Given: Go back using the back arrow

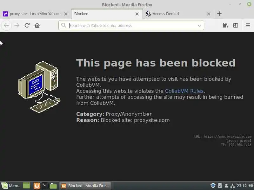Looking at the screenshot, I should pos(6,25).
